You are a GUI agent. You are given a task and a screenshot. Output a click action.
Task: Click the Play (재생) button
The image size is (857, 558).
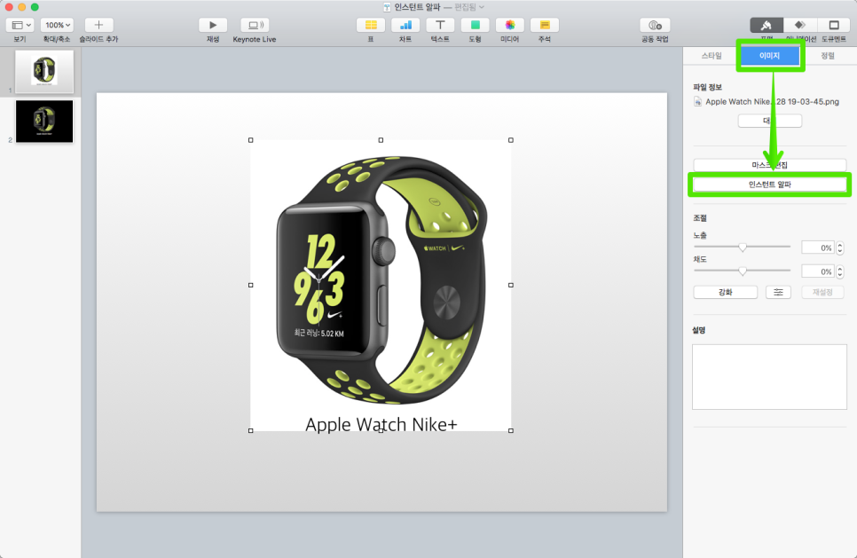(213, 25)
